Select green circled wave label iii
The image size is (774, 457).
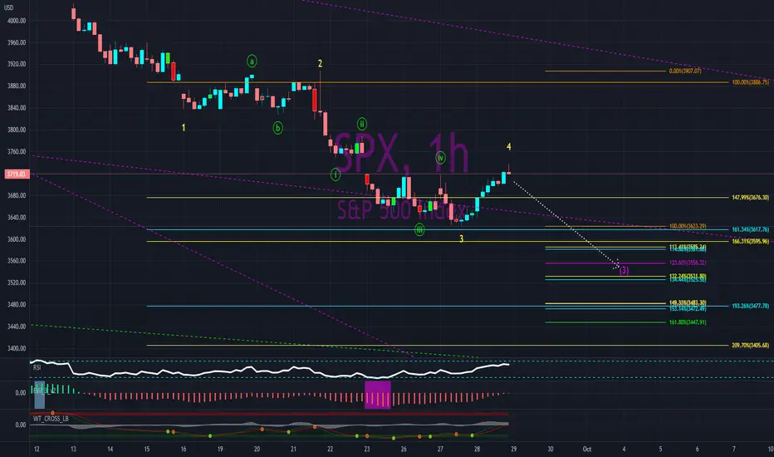pos(419,229)
